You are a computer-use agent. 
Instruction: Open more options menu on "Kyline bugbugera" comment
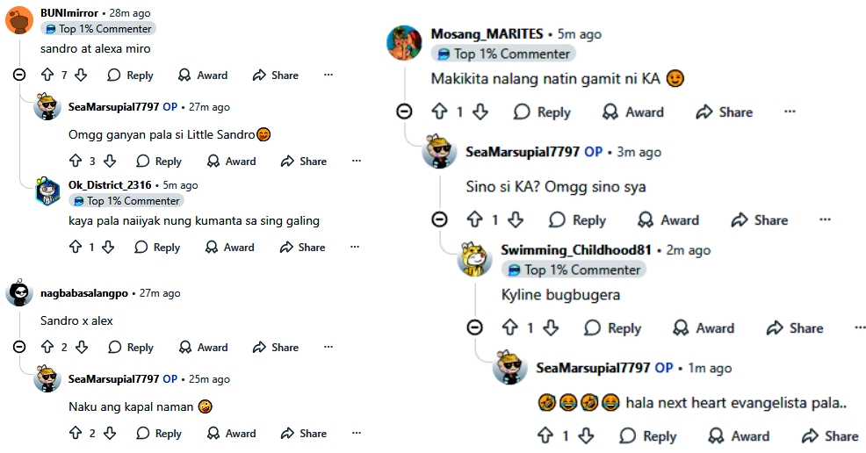click(x=860, y=328)
